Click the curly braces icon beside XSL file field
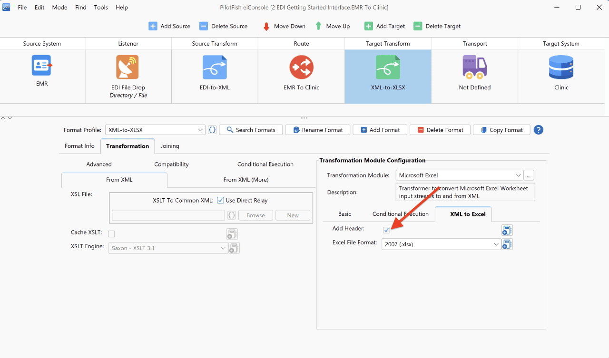Image resolution: width=609 pixels, height=358 pixels. pyautogui.click(x=232, y=215)
